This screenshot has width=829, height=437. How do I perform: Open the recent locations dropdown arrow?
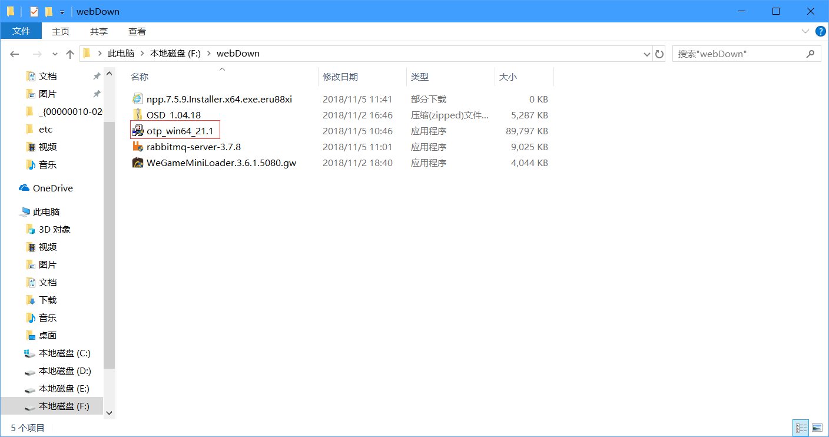point(55,54)
